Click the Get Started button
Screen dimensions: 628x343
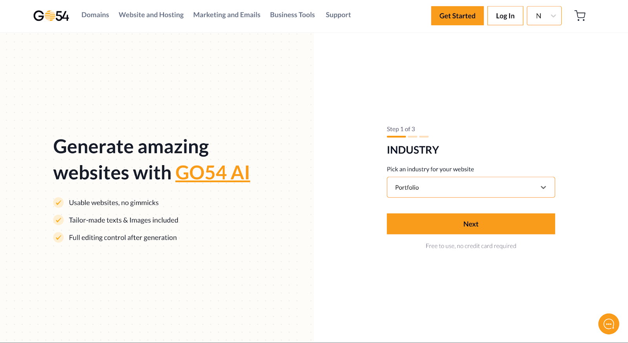pos(457,16)
